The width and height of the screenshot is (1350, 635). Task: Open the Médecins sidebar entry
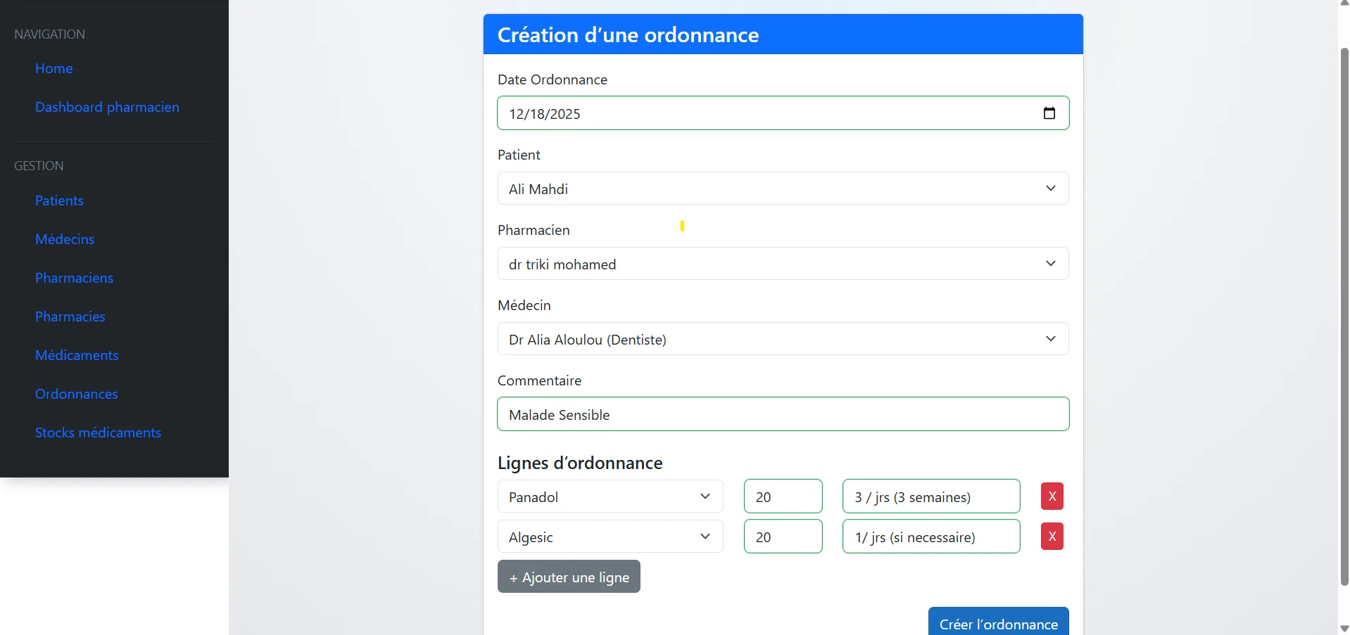[65, 239]
